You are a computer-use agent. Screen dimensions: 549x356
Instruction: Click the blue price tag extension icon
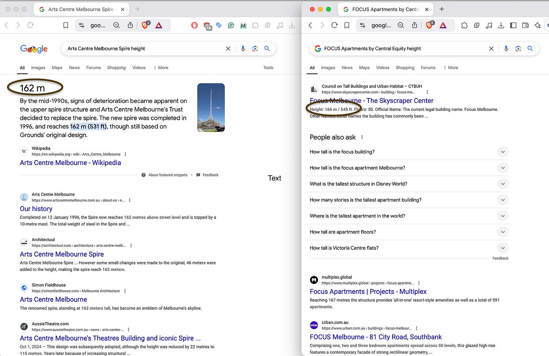pos(219,25)
